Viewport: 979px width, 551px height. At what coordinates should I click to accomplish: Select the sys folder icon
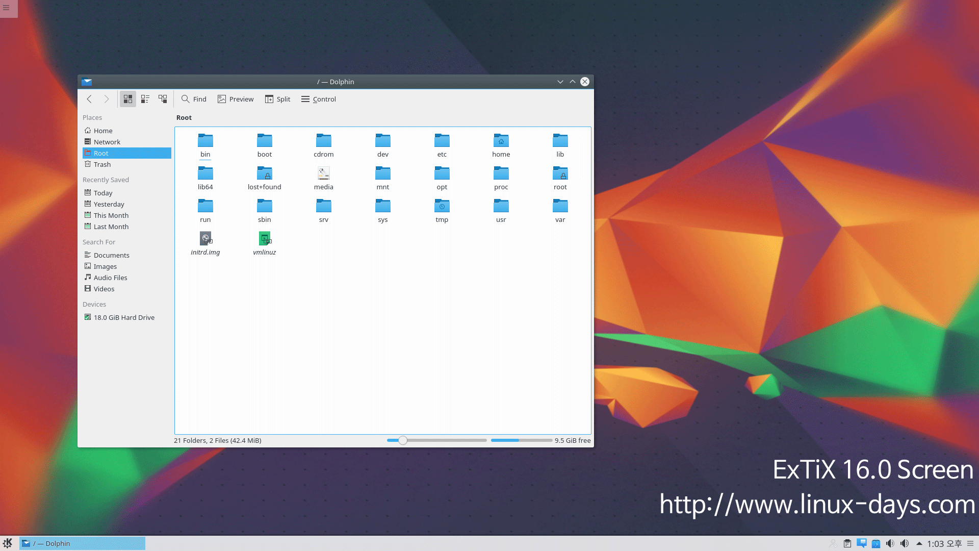(x=383, y=206)
